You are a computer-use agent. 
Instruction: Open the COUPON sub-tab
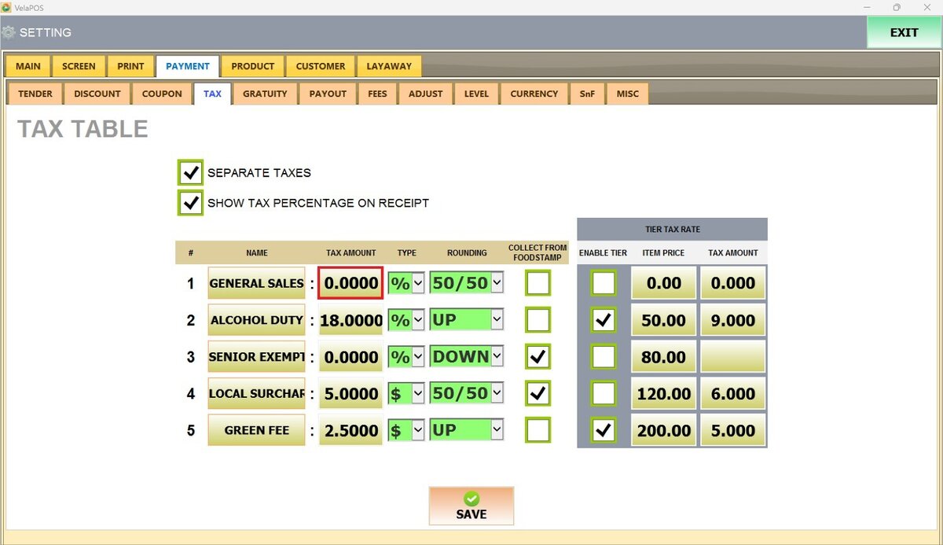point(162,94)
